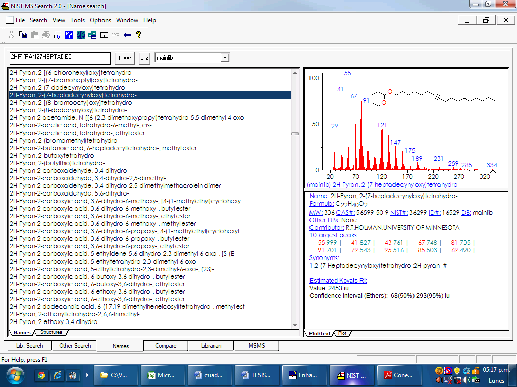
Task: Open the Window menu
Action: coord(127,20)
